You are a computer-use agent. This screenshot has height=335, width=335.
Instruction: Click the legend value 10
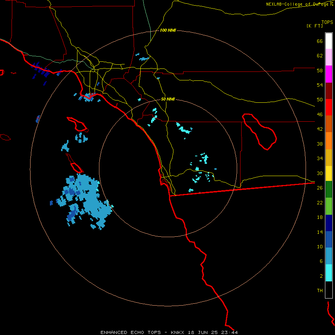[320, 247]
